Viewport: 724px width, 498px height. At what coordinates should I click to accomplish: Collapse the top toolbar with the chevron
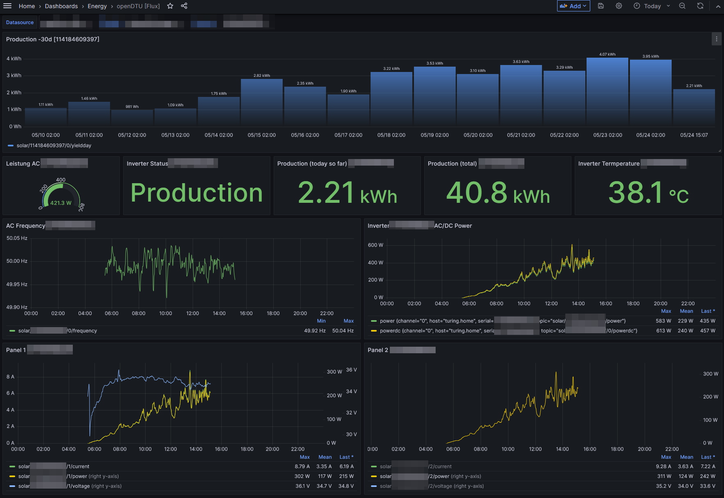718,6
